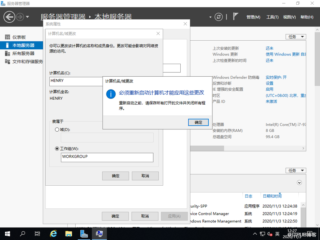The height and width of the screenshot is (240, 320).
Task: Click the 实时保护: 开 link
Action: pos(276,77)
